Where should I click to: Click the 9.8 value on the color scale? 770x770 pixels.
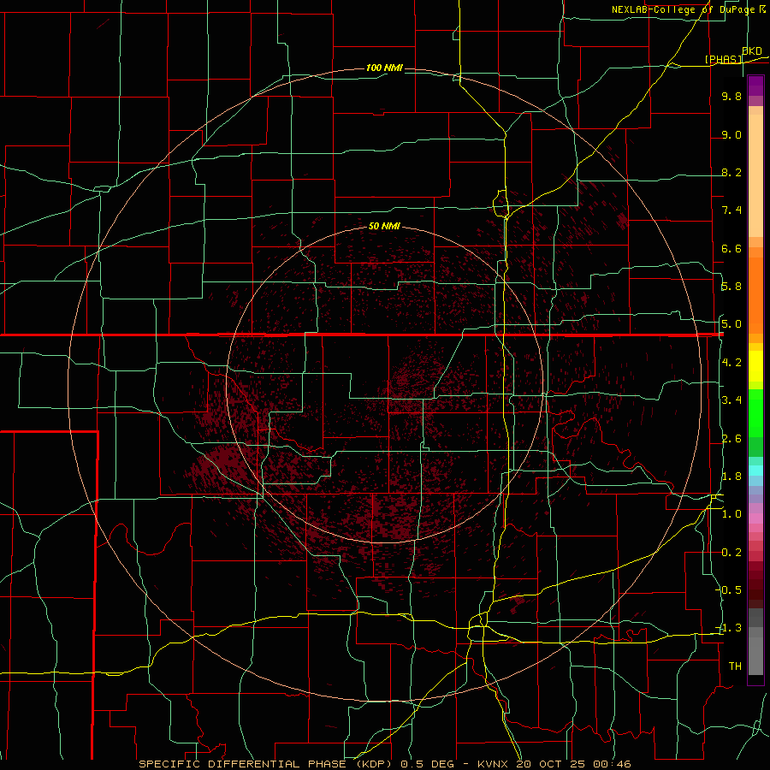pyautogui.click(x=731, y=96)
